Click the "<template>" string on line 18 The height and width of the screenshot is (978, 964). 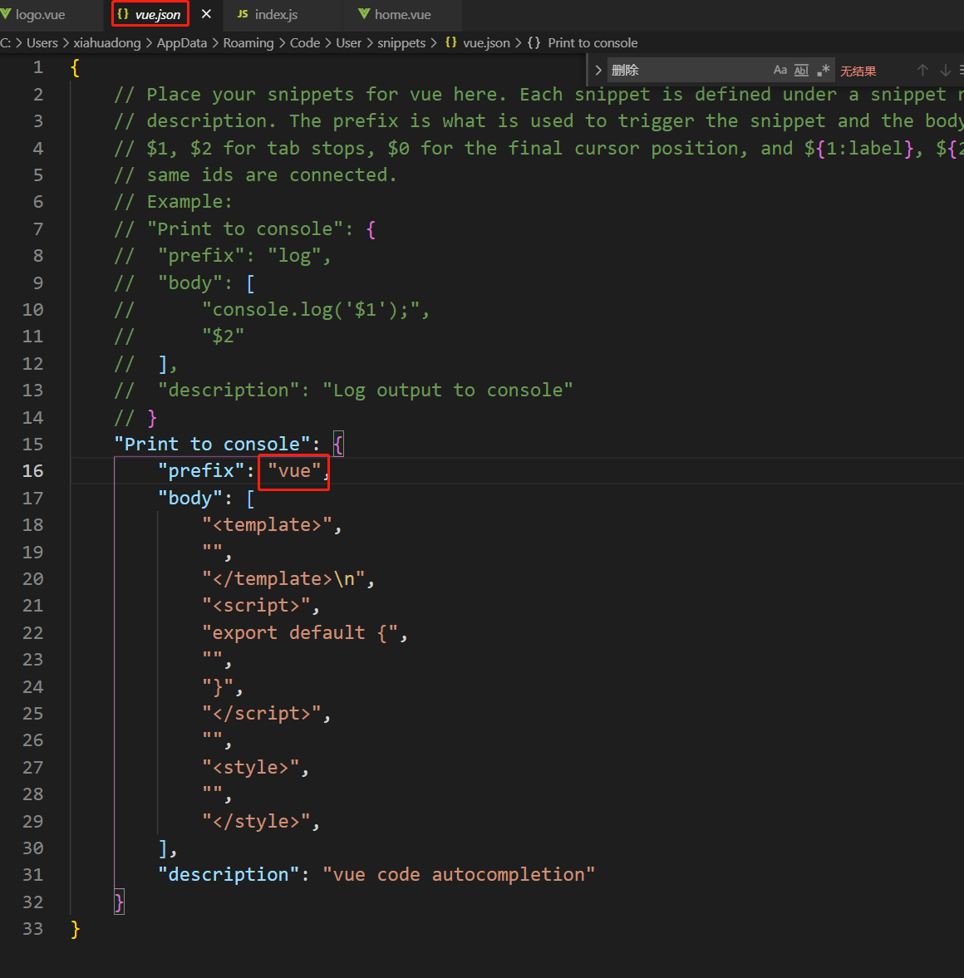pyautogui.click(x=267, y=524)
